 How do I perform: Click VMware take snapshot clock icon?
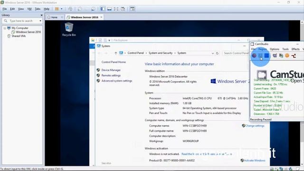80,9
